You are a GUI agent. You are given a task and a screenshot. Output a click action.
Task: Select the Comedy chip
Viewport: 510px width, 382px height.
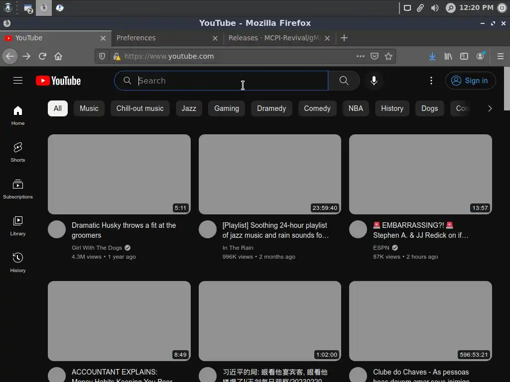tap(317, 108)
